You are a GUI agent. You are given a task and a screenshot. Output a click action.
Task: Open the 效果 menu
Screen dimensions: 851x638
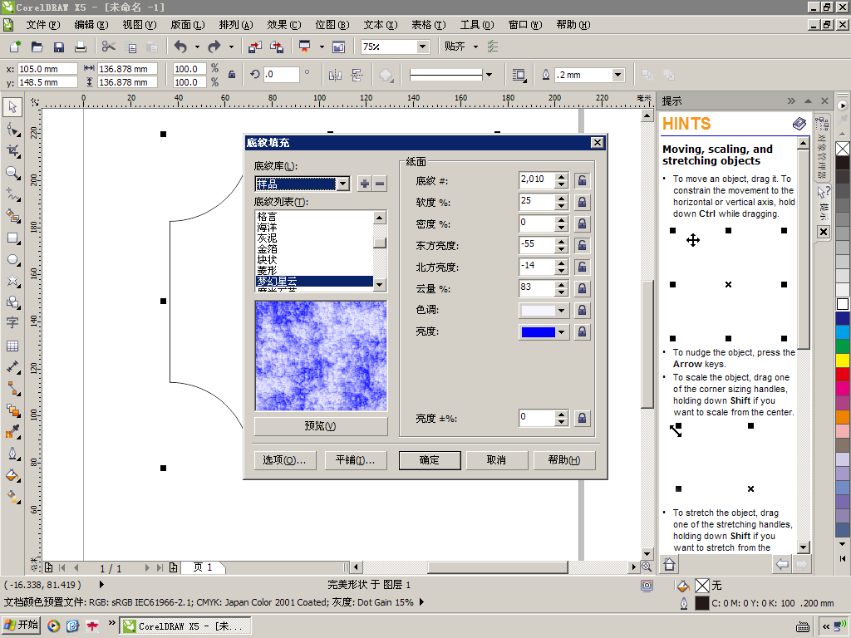coord(284,25)
